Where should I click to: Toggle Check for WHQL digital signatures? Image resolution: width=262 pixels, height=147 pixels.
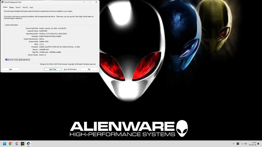(x=6, y=60)
